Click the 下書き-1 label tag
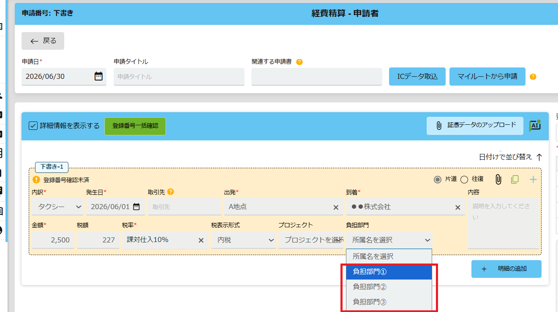Screen dimensions: 558x312 pos(52,167)
